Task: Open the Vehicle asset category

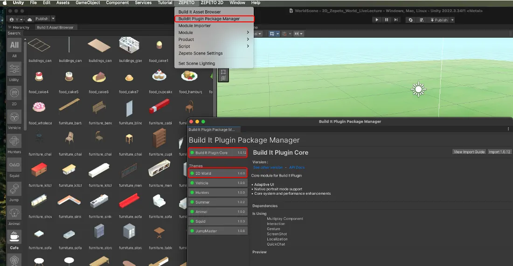Action: [x=14, y=117]
